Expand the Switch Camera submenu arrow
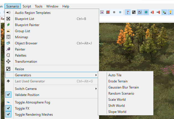Screen dimensions: 174x119 tap(96, 89)
